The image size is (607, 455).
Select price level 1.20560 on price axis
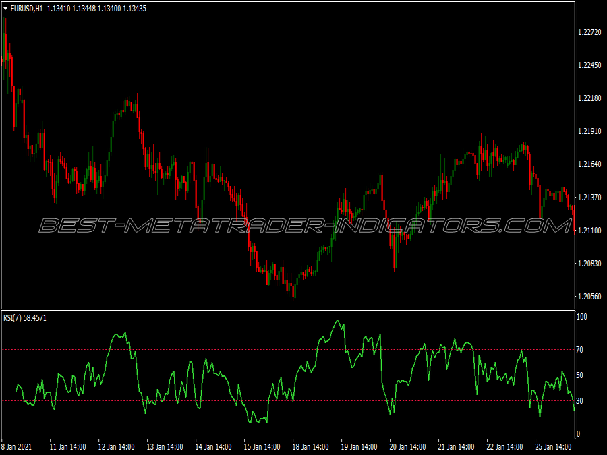tap(589, 297)
